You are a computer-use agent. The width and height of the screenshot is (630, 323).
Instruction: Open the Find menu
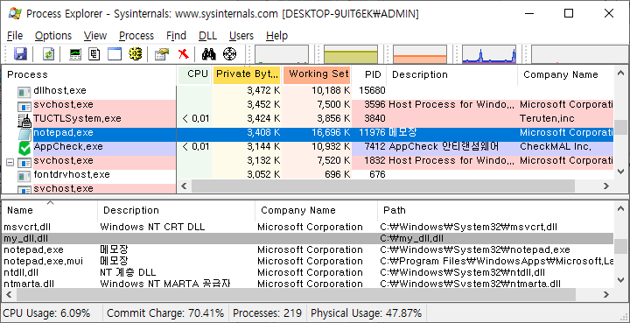[176, 36]
